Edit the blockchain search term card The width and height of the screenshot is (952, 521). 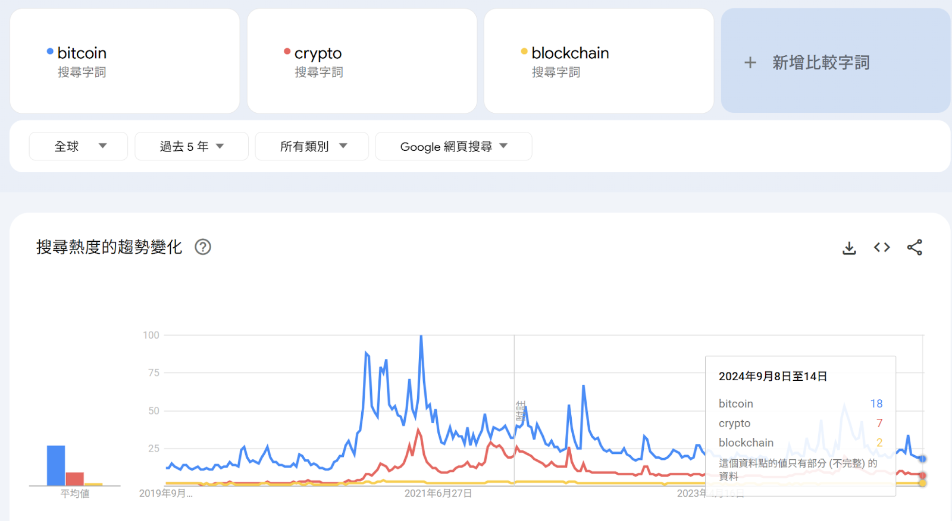pos(599,61)
